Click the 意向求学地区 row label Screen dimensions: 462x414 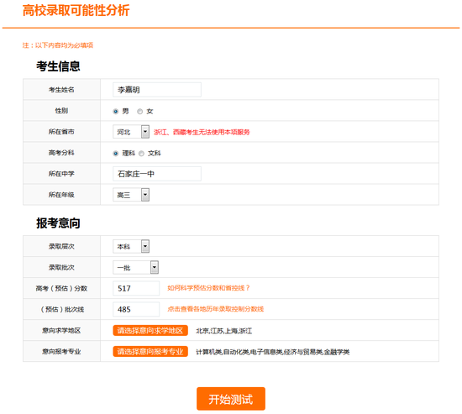(x=61, y=330)
